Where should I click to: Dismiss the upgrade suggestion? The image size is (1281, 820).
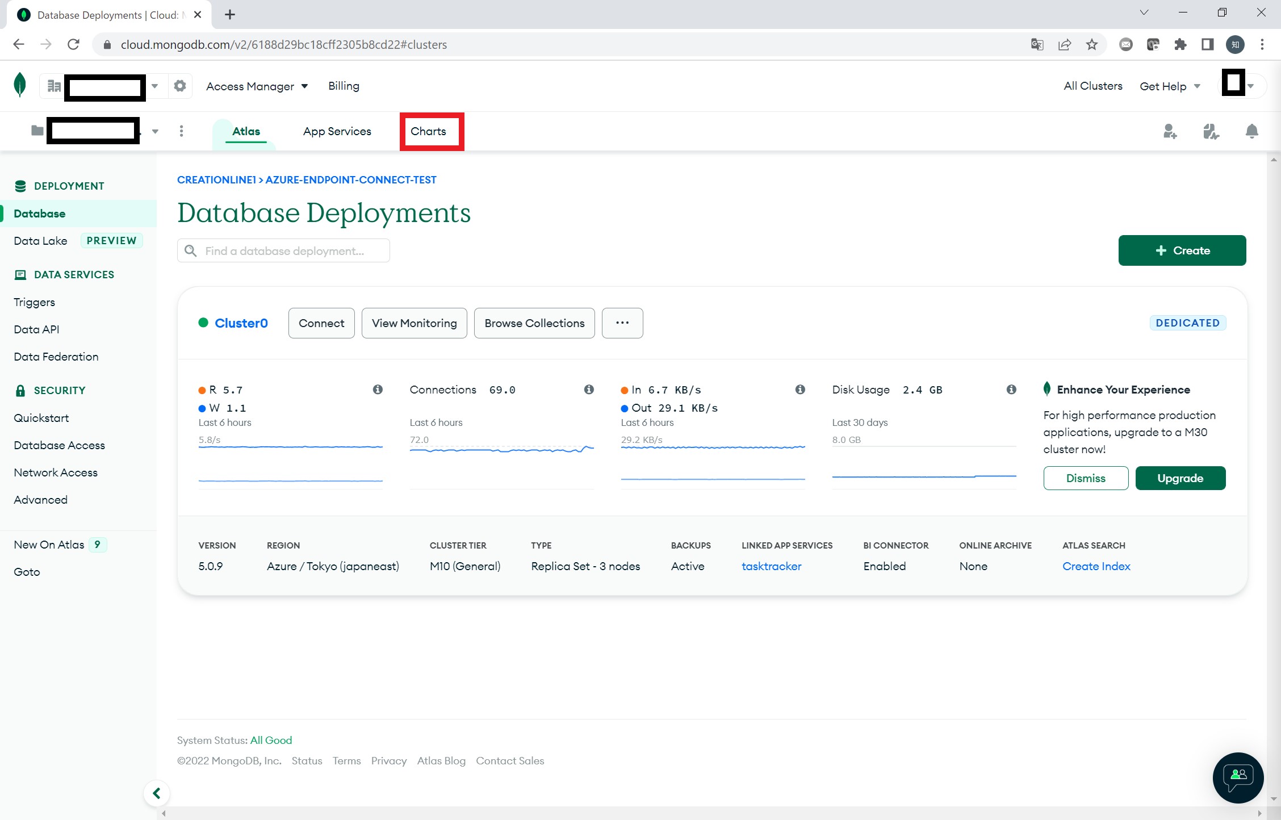[1086, 478]
